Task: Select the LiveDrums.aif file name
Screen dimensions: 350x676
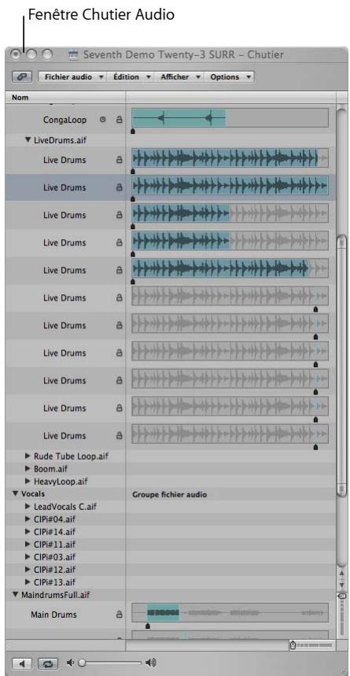Action: (x=60, y=140)
